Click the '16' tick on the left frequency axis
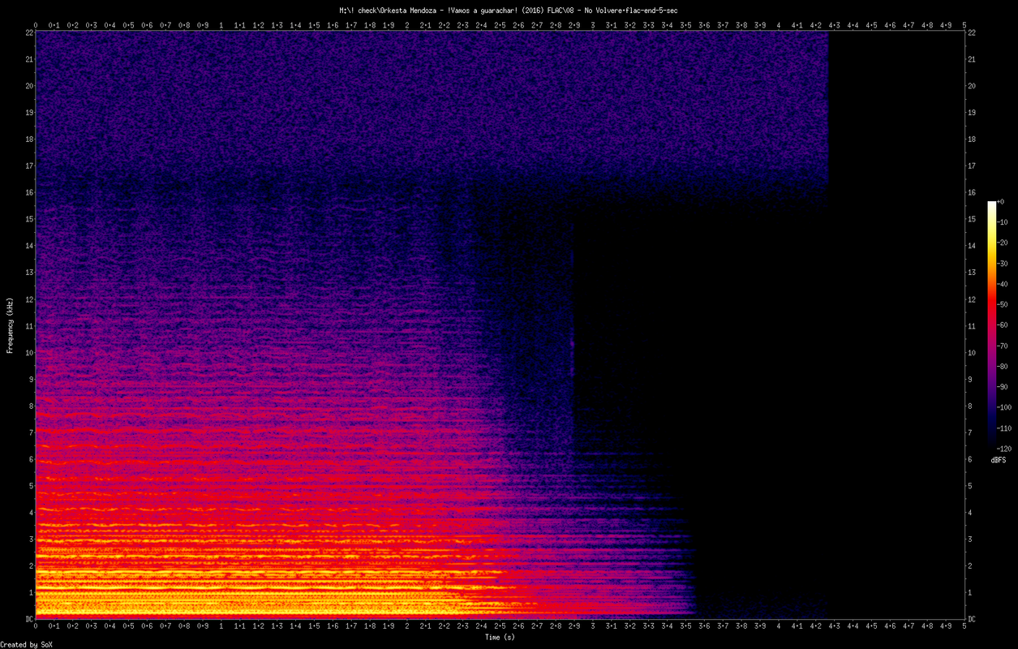The image size is (1018, 649). 28,191
